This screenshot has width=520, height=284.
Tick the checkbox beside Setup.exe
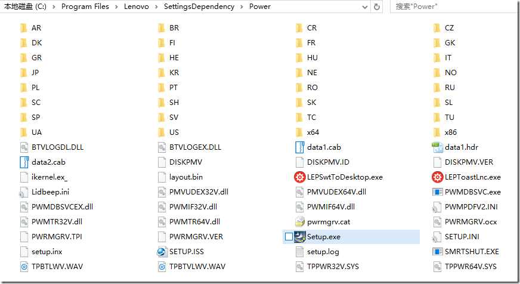click(289, 236)
